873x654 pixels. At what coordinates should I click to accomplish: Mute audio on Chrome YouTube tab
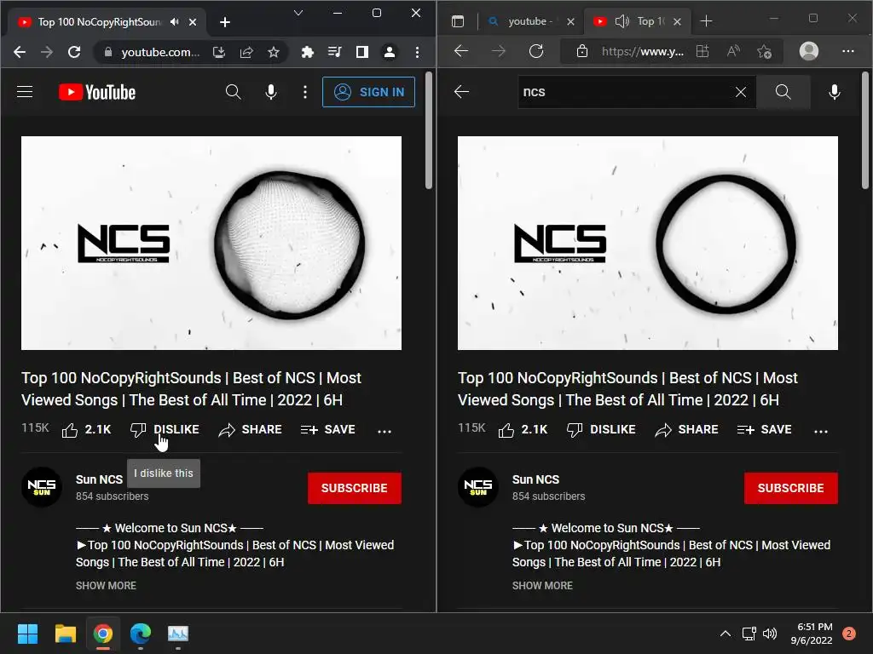tap(175, 21)
